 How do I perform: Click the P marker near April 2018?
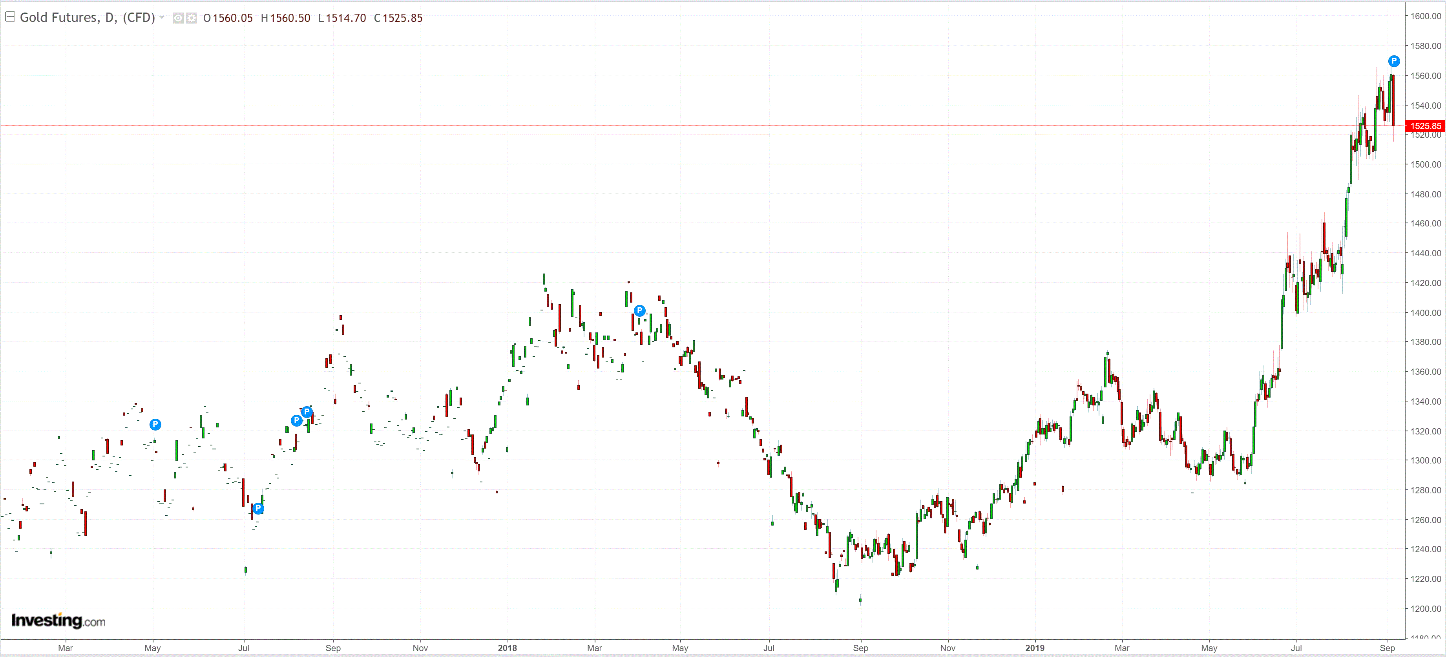click(639, 310)
